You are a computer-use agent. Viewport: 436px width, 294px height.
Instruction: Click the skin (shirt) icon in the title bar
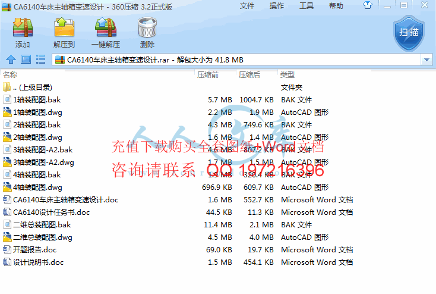[368, 5]
